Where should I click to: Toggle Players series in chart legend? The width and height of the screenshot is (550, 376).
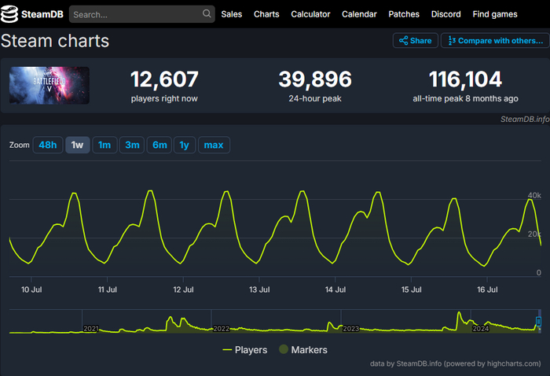245,349
